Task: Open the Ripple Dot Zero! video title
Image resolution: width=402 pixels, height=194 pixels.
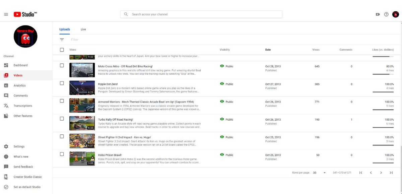Action: [108, 84]
